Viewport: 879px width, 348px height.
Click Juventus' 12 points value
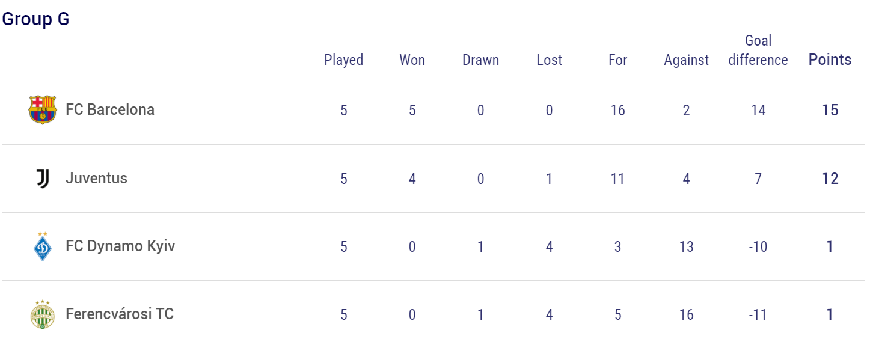pos(830,179)
